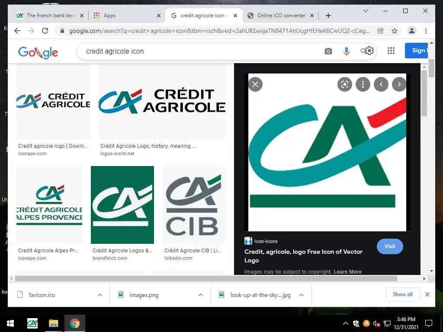443x332 pixels.
Task: Close the credit agricole icon tab
Action: 235,16
